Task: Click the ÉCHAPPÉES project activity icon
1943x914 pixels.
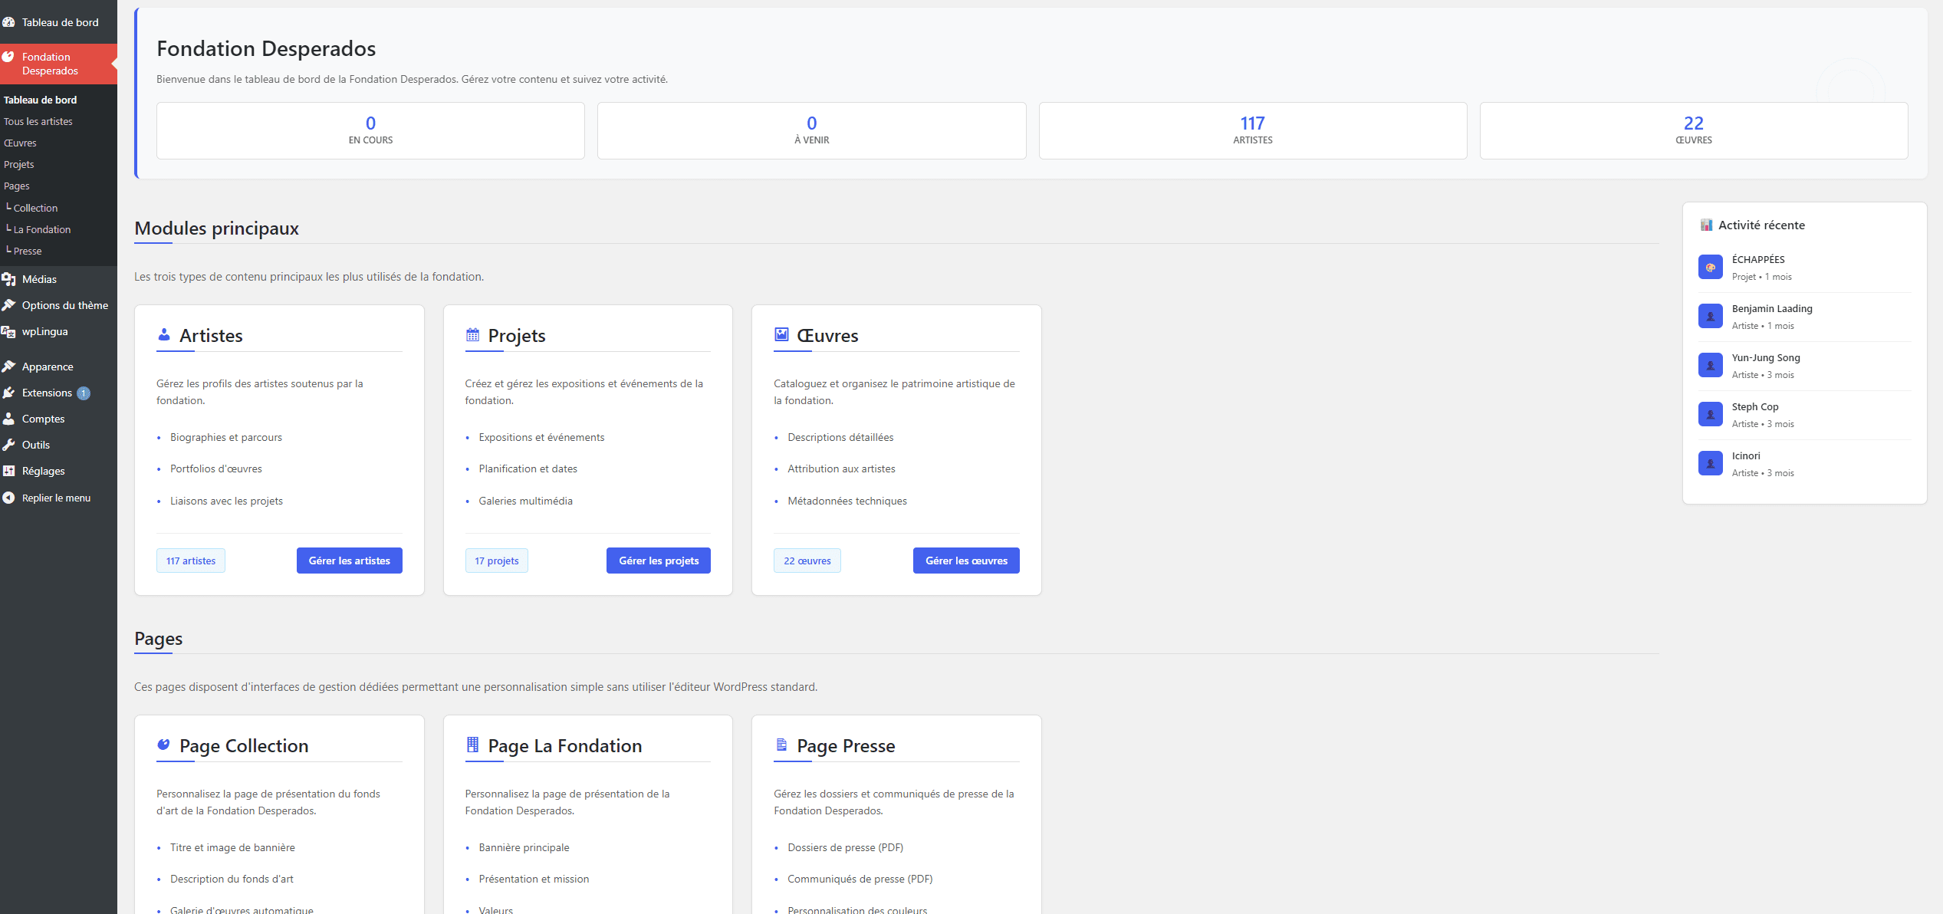Action: coord(1710,267)
